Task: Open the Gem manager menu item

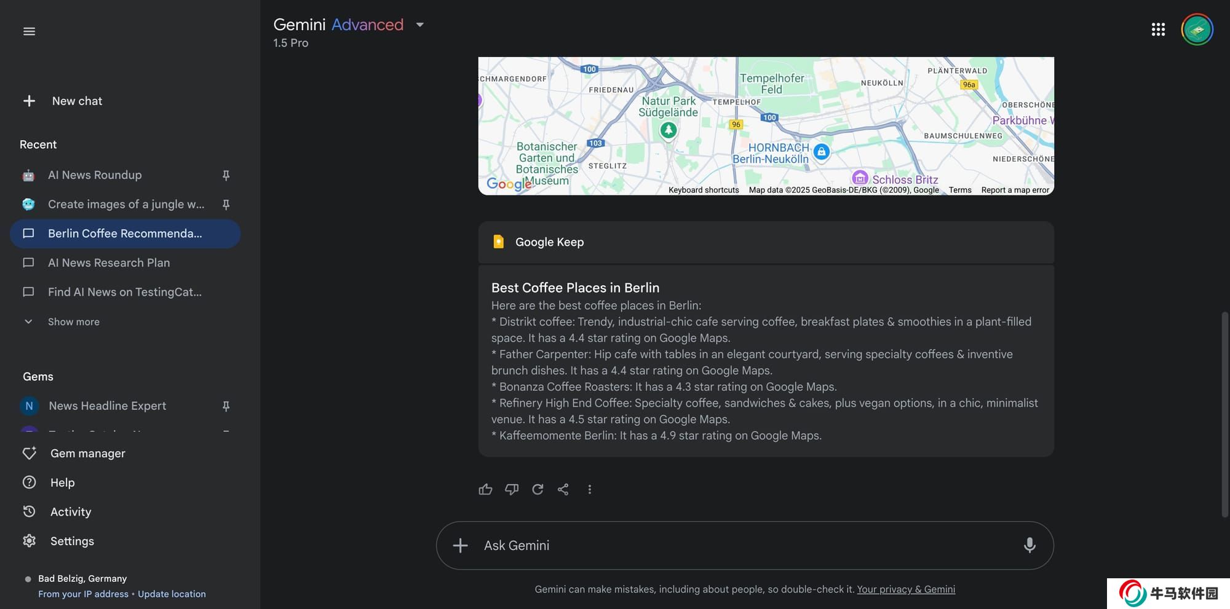Action: [x=87, y=454]
